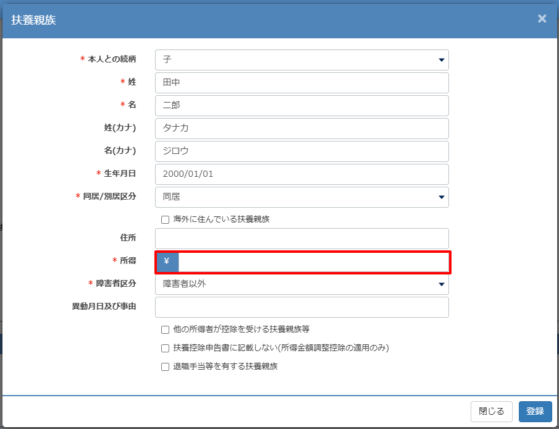This screenshot has height=429, width=559.
Task: Select the 姓(カナ) field with タナカ
Action: [x=301, y=129]
